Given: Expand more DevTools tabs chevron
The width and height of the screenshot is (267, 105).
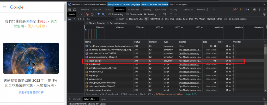Looking at the screenshot, I should [214, 10].
